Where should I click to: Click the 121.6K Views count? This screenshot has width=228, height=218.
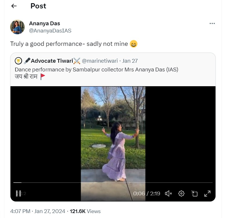point(85,211)
